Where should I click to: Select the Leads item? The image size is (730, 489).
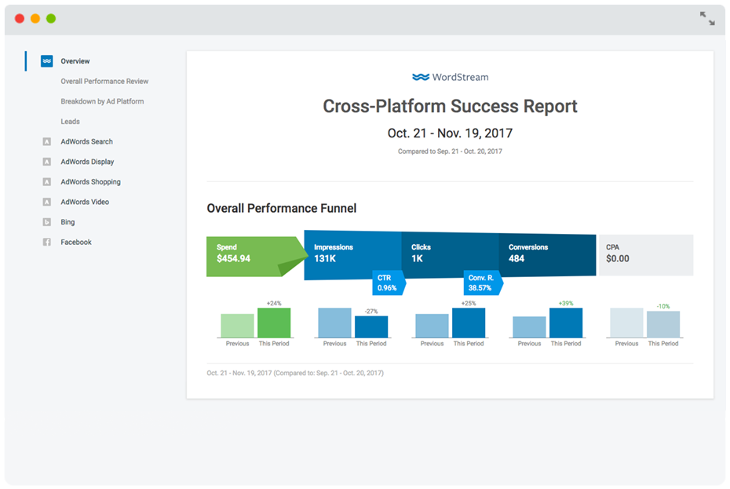pos(70,121)
